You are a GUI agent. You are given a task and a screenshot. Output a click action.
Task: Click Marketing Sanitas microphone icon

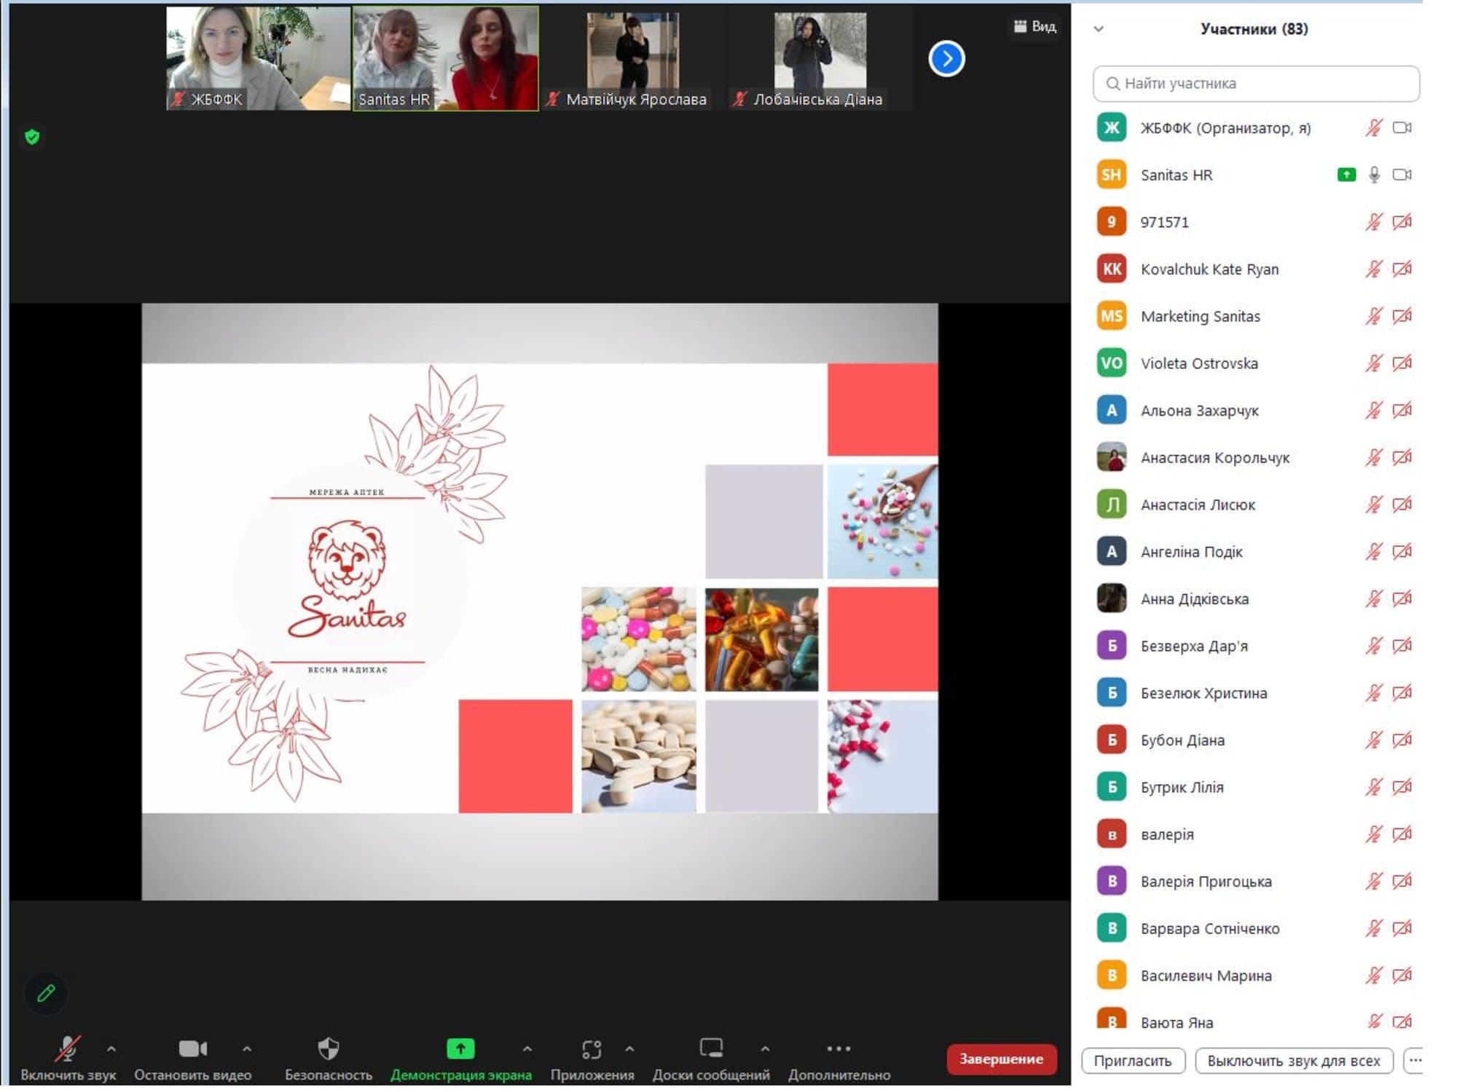coord(1374,316)
